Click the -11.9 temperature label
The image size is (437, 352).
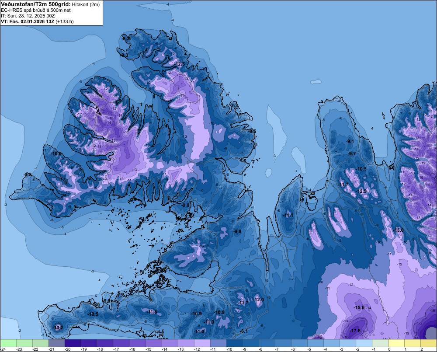point(209,322)
